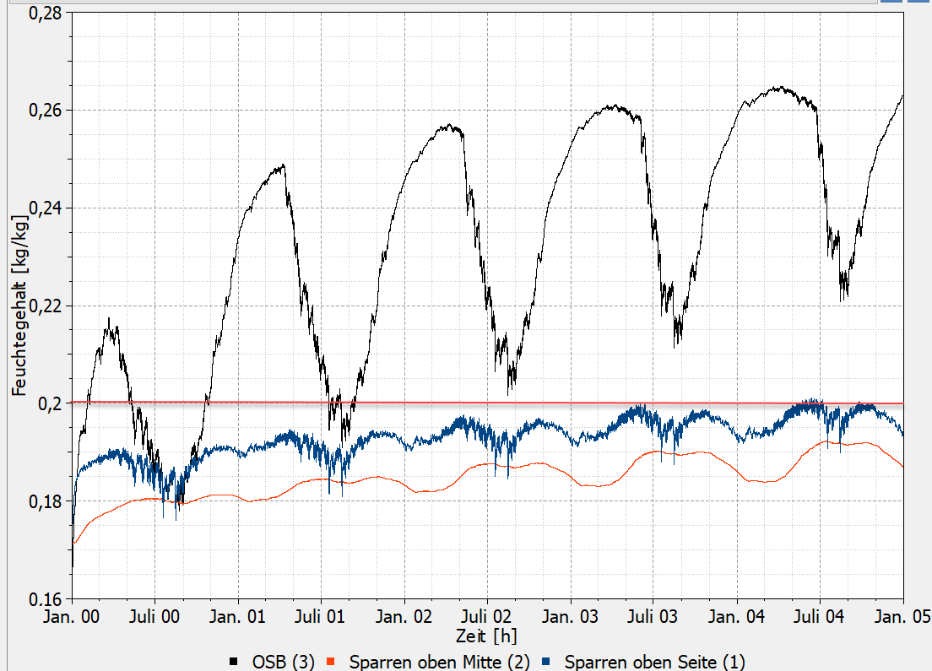Click the Zeit [h] axis title
Image resolution: width=932 pixels, height=671 pixels.
(487, 636)
